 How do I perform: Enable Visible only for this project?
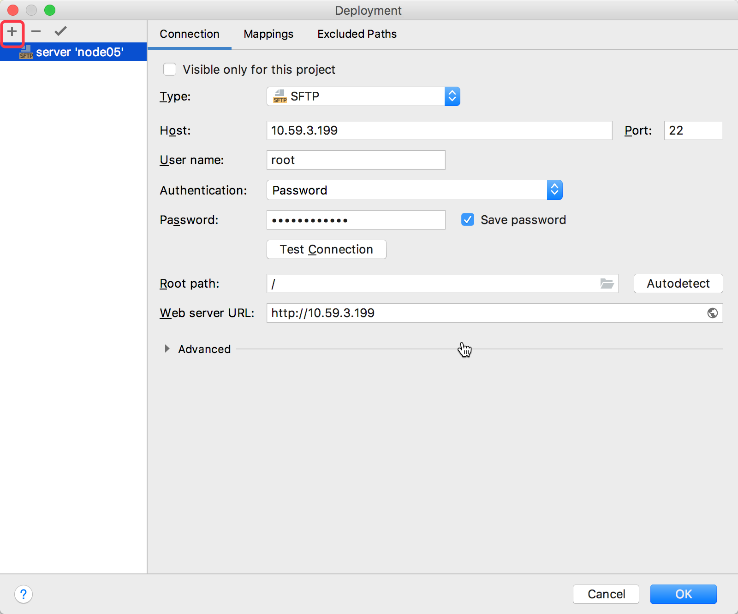point(170,70)
